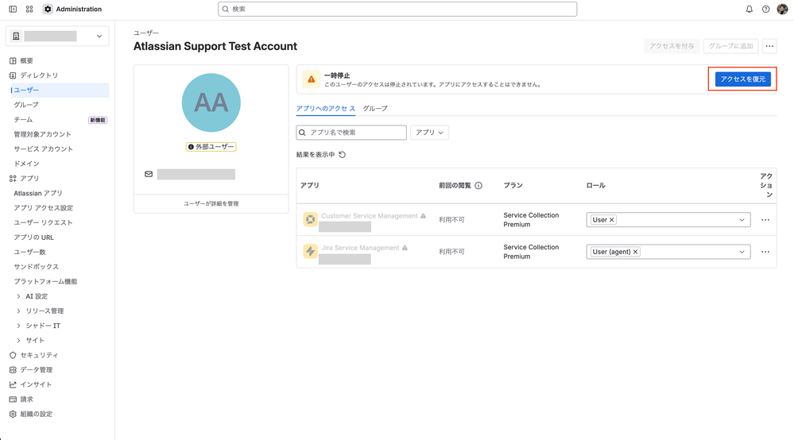Refresh results with the 結果を表示中 reload icon
The height and width of the screenshot is (440, 794).
click(343, 155)
